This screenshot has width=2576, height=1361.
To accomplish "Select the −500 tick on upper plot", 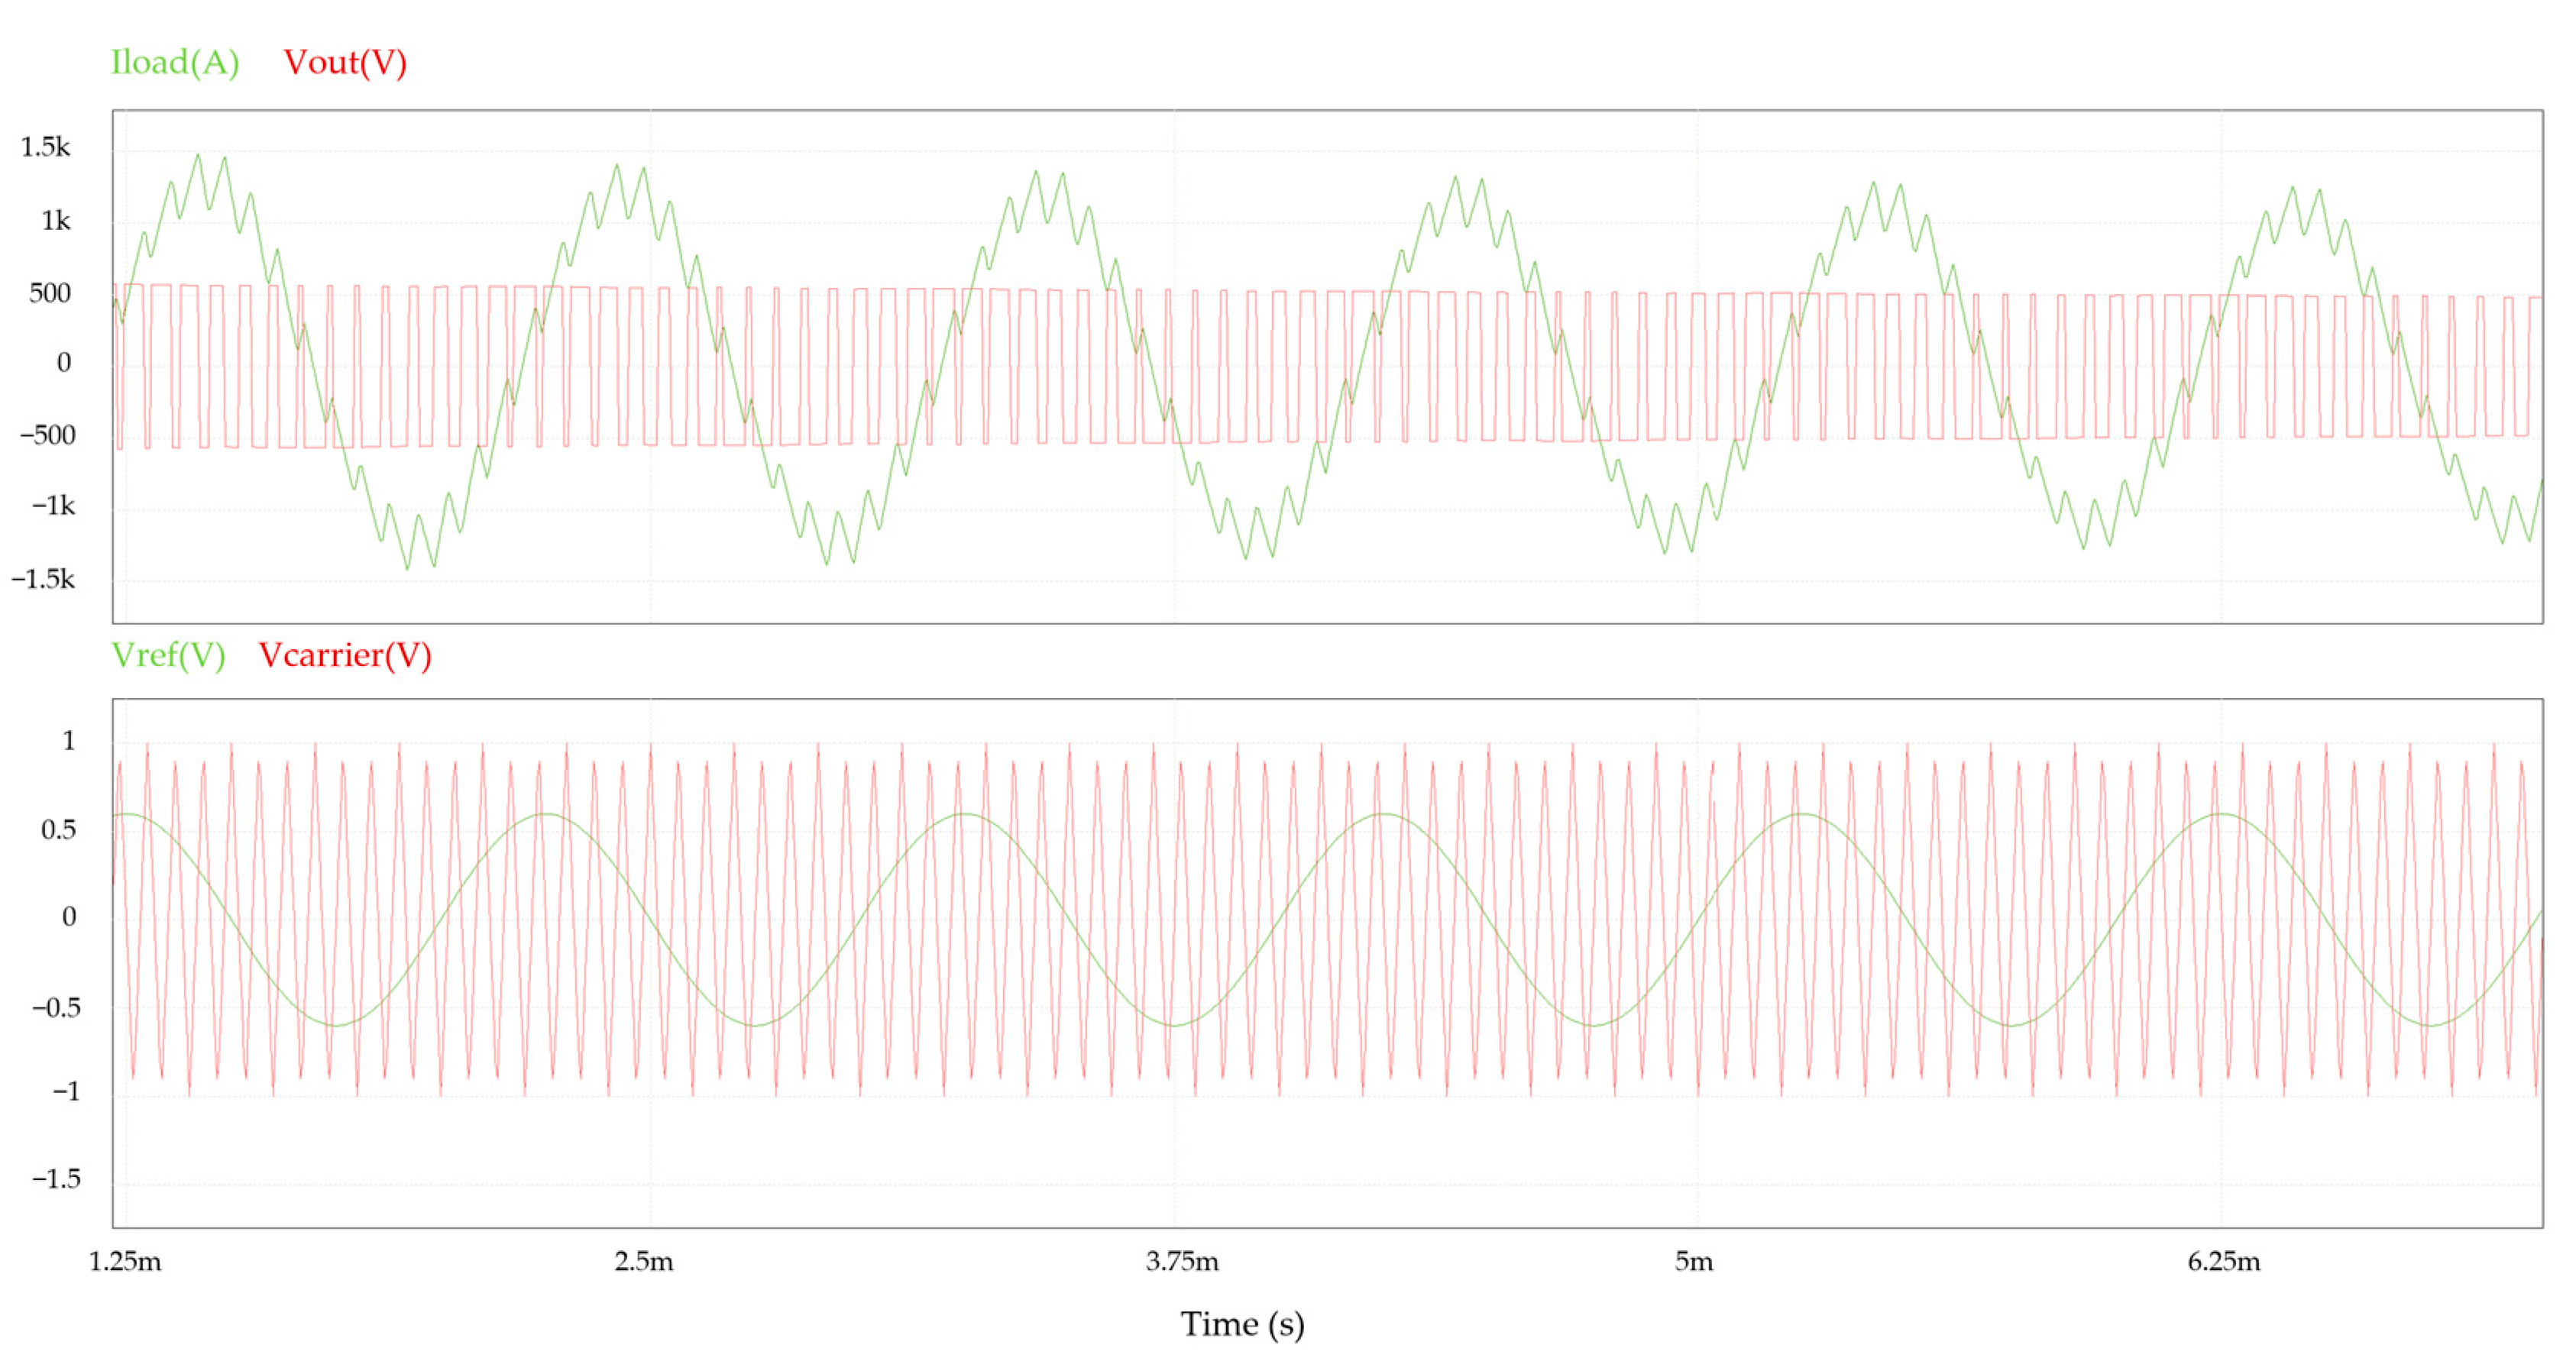I will pyautogui.click(x=48, y=435).
